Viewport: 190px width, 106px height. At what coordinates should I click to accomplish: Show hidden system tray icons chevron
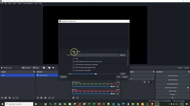[x=169, y=104]
